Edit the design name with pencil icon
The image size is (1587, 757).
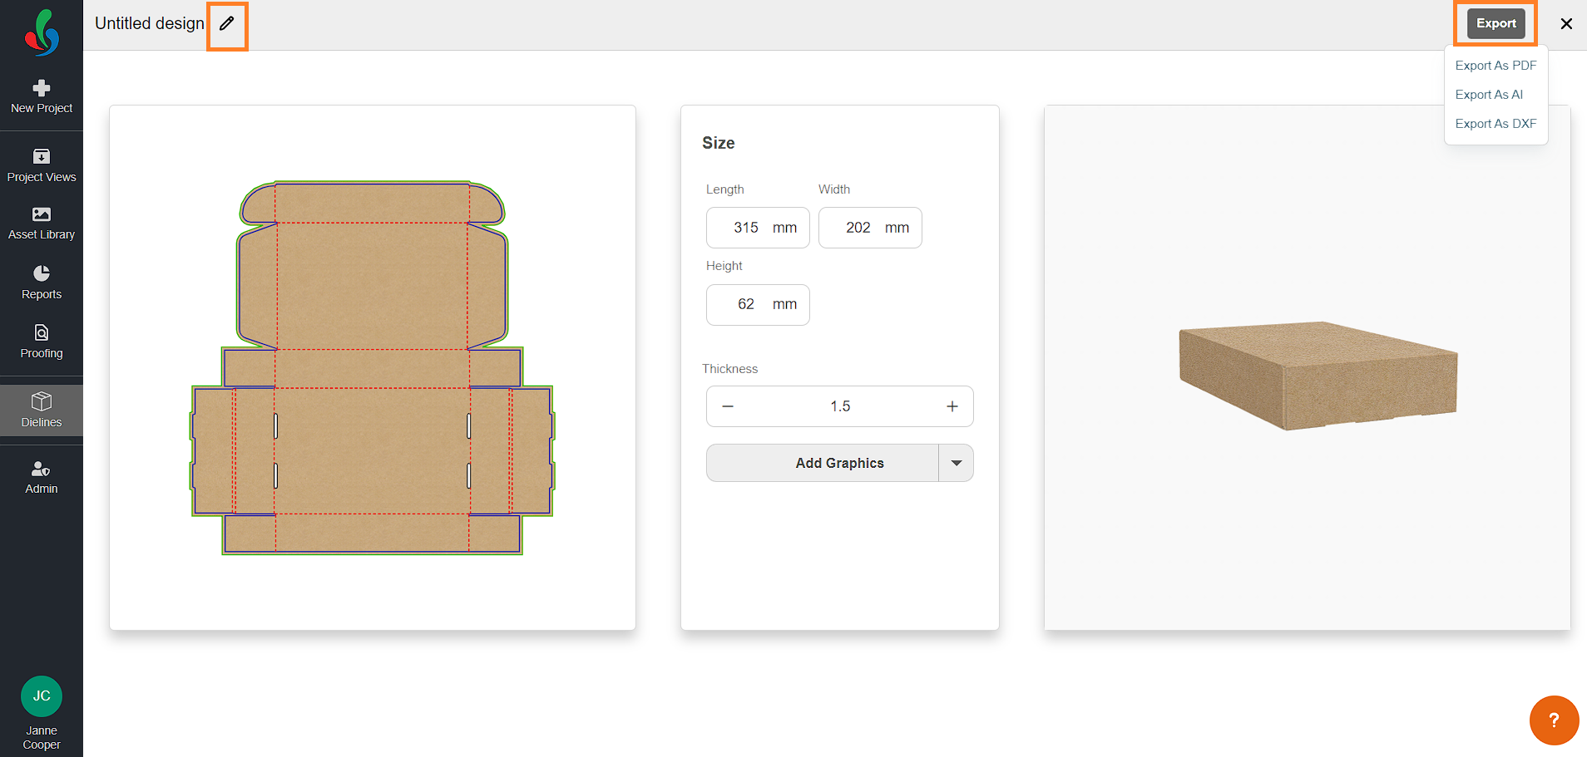coord(227,23)
